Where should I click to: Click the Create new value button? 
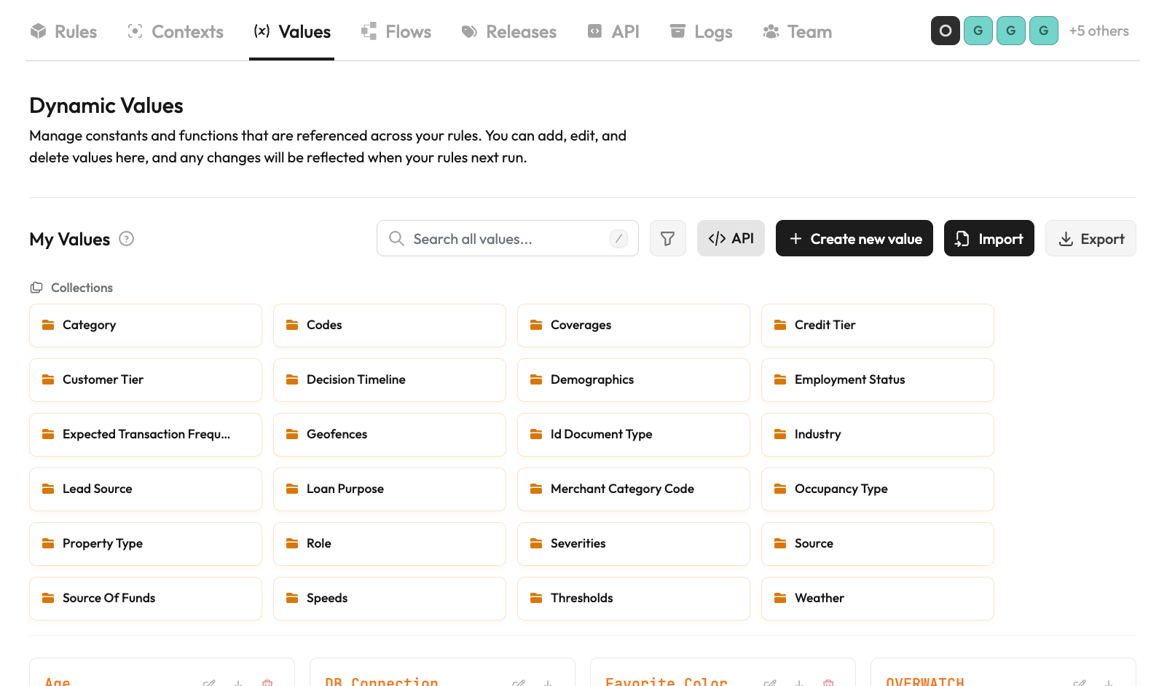click(853, 238)
